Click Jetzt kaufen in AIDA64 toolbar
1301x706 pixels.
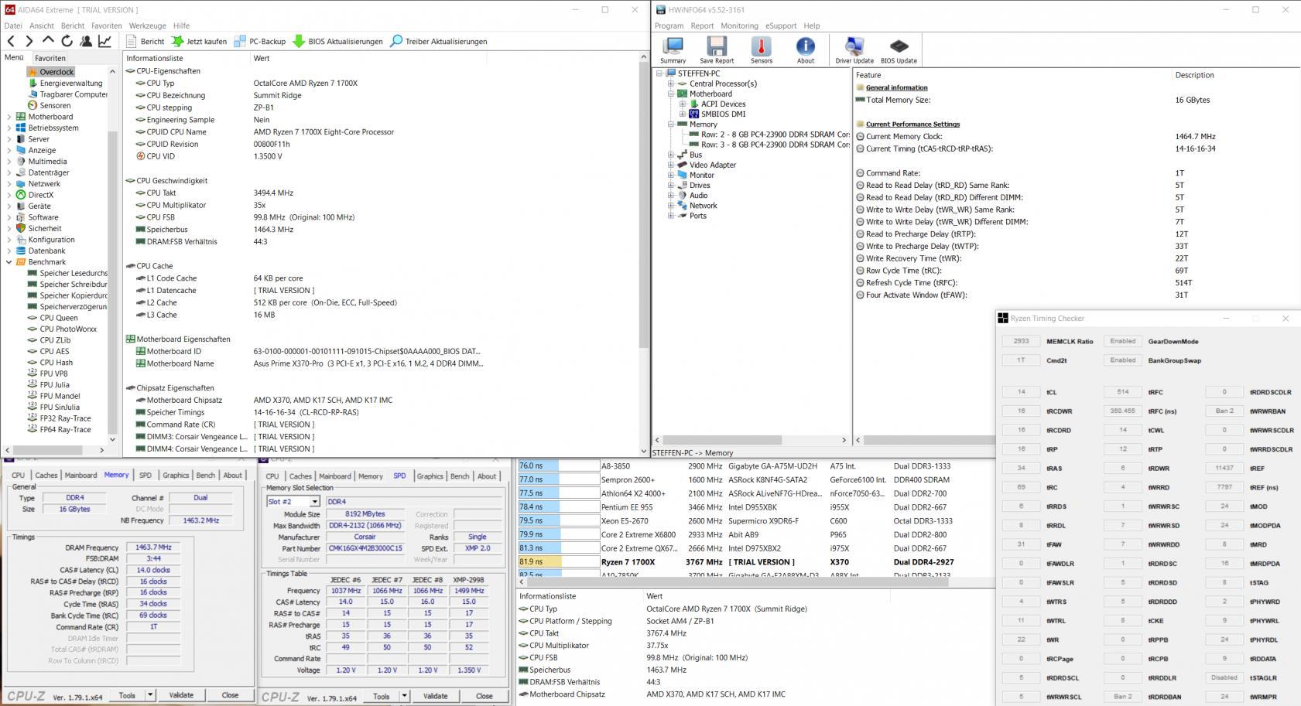click(199, 41)
